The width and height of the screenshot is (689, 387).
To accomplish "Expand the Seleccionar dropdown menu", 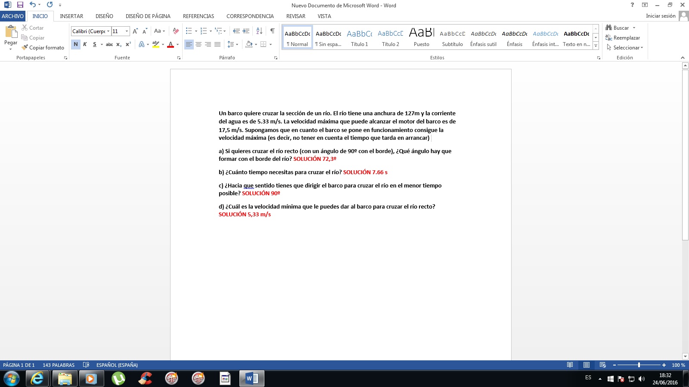I will coord(642,48).
